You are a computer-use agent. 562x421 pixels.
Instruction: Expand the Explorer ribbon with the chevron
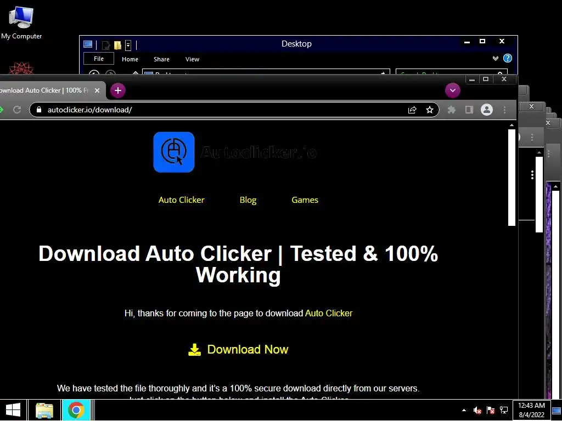496,58
